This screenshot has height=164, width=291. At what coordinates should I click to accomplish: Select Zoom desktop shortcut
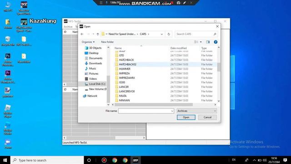pos(8,144)
